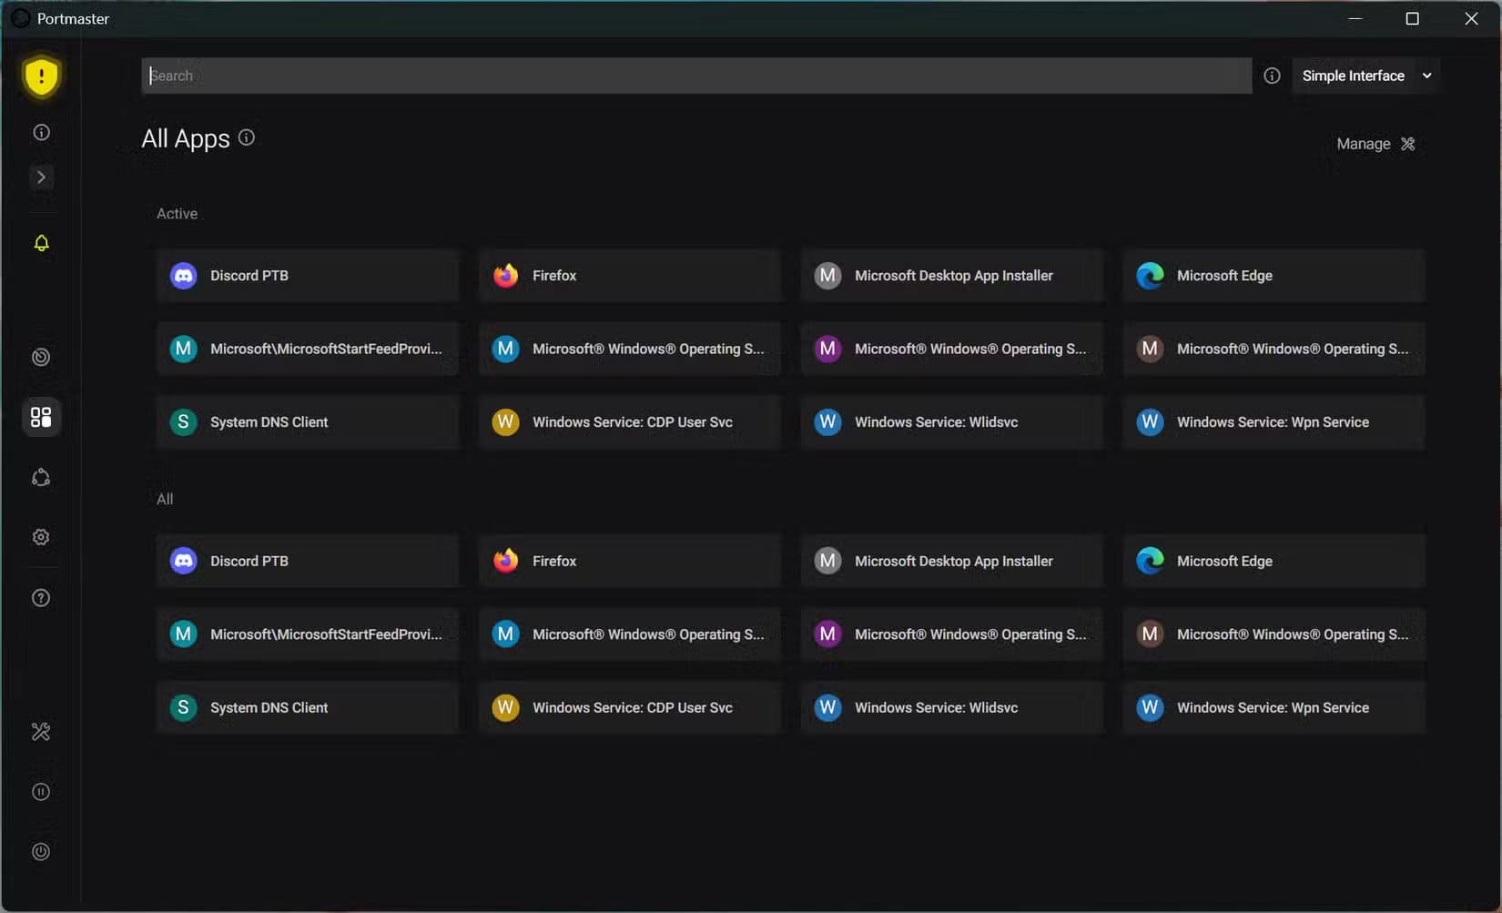The width and height of the screenshot is (1502, 913).
Task: Click the info icon beside All Apps
Action: pyautogui.click(x=247, y=137)
